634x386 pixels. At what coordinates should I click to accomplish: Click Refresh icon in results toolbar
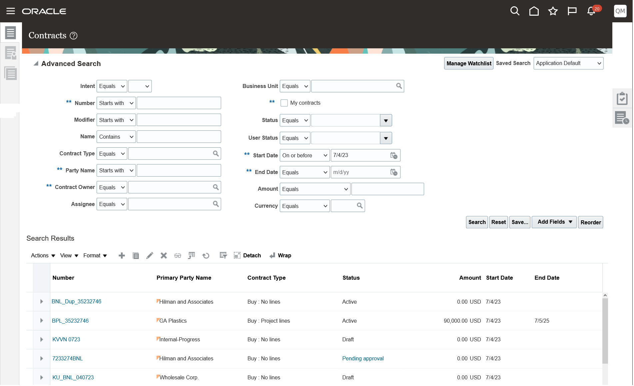click(206, 256)
